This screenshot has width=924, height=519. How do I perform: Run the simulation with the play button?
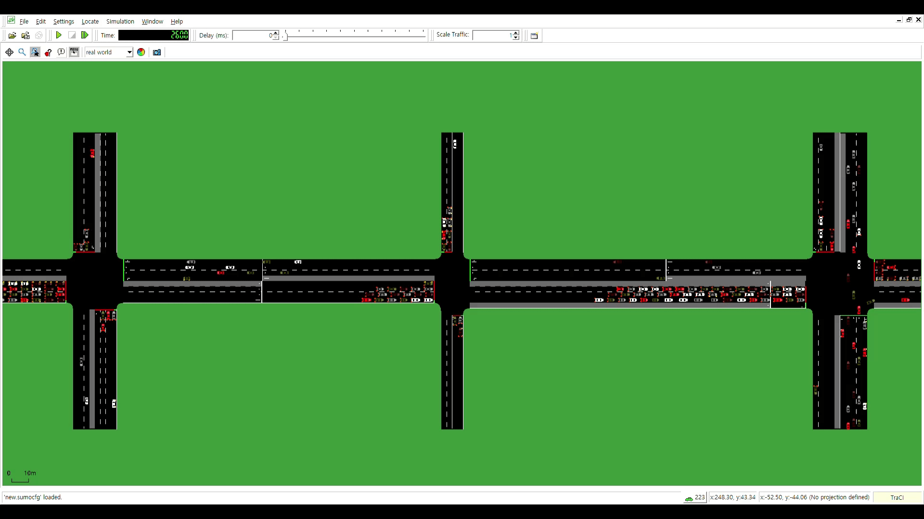59,35
